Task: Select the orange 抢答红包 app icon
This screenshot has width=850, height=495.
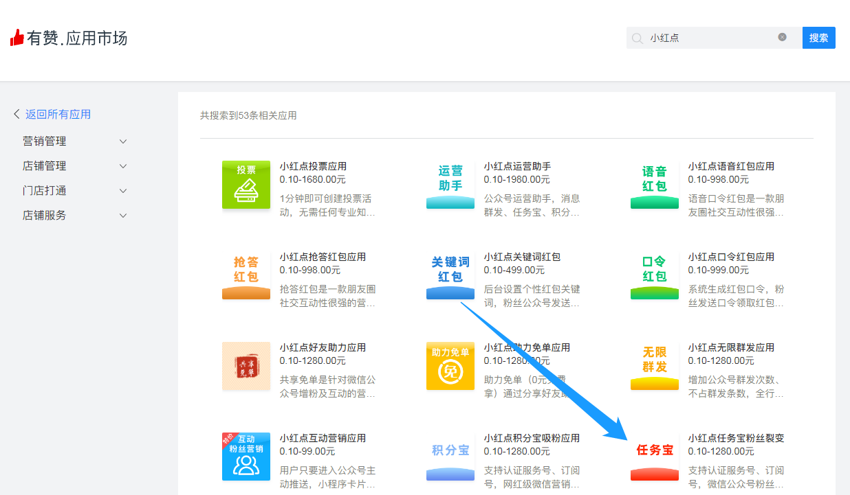Action: tap(246, 275)
